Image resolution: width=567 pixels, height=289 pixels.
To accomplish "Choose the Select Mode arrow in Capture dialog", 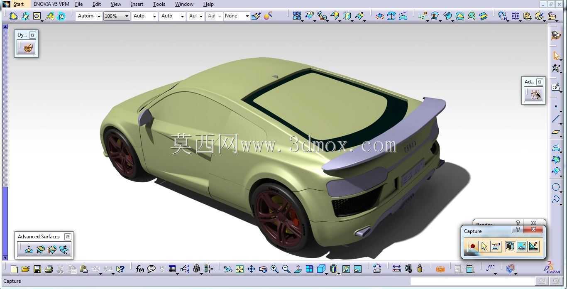I will point(484,246).
